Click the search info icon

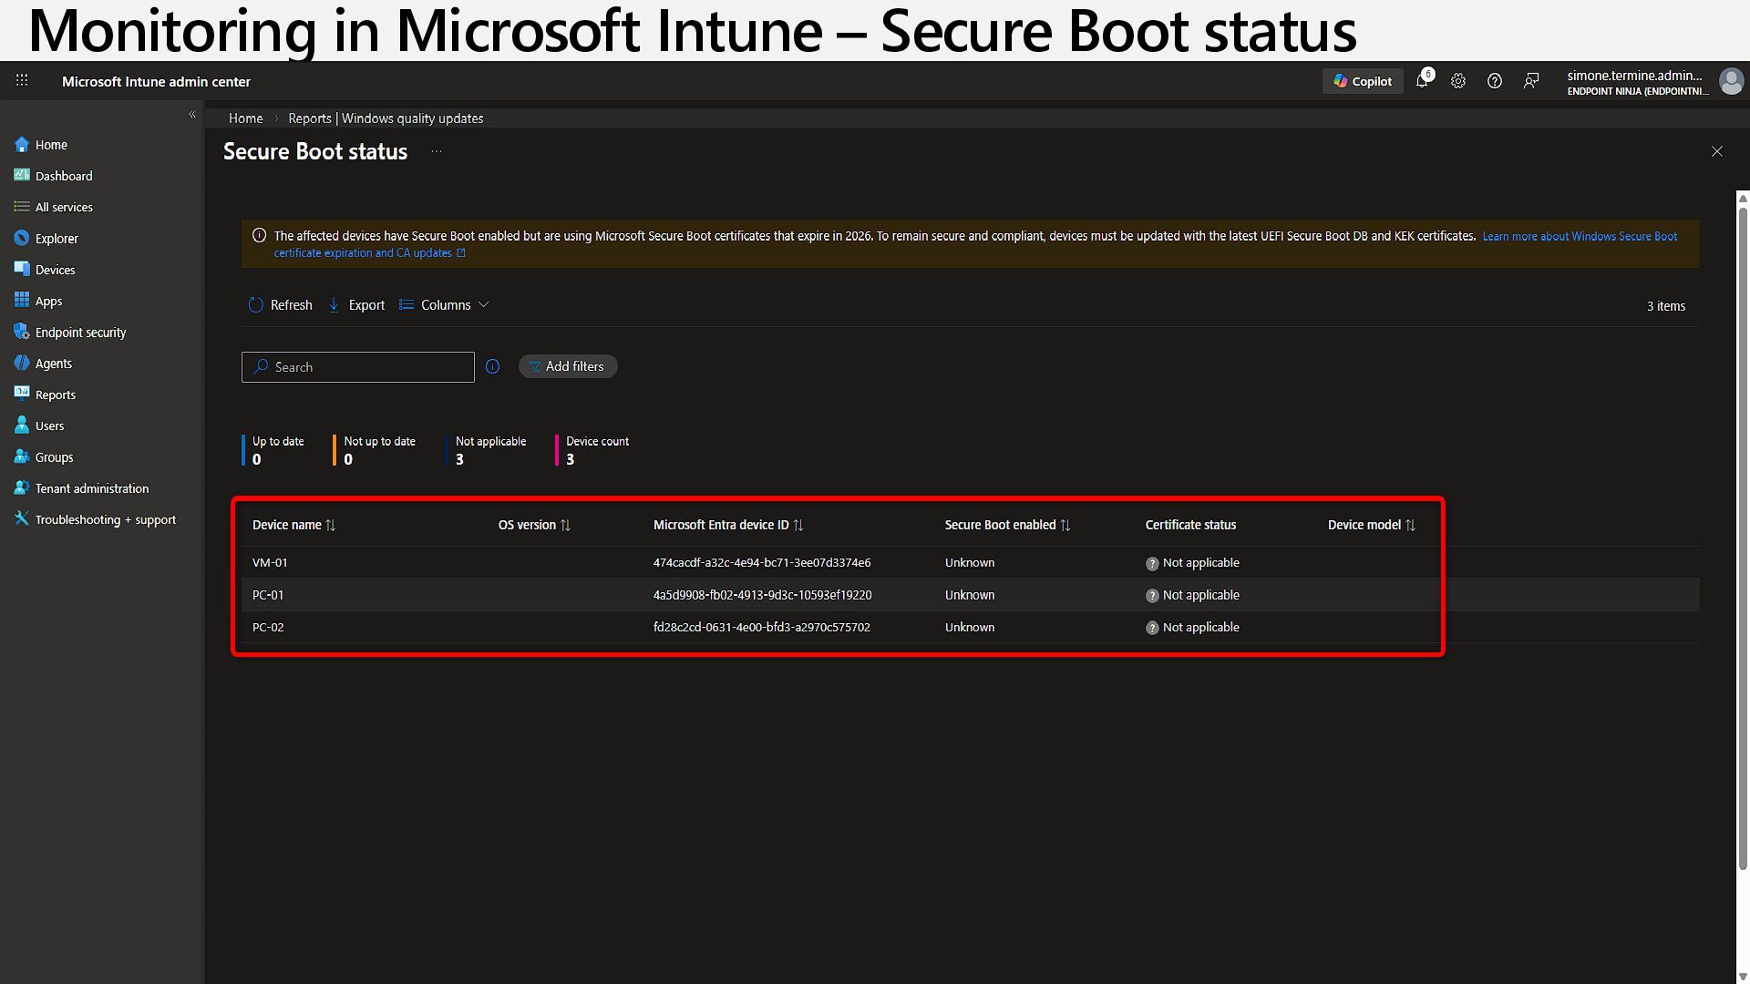pos(492,366)
